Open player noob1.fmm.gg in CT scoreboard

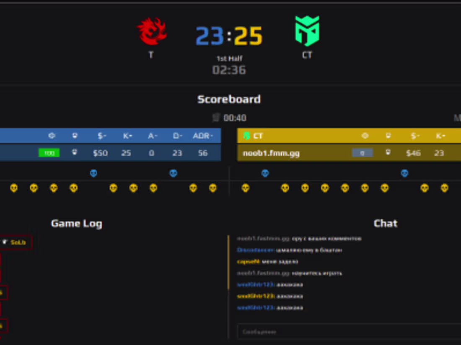[271, 153]
